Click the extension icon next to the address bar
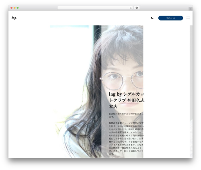This screenshot has height=170, width=201. tap(137, 8)
